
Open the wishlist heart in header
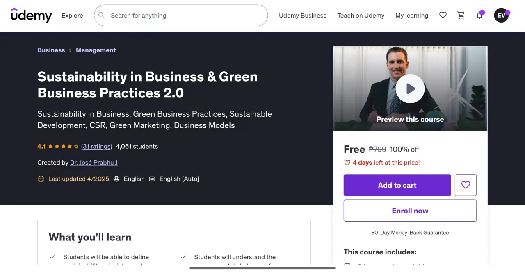pos(443,16)
